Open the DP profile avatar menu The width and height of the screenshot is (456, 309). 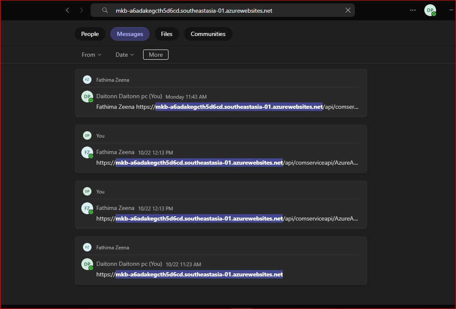tap(430, 10)
